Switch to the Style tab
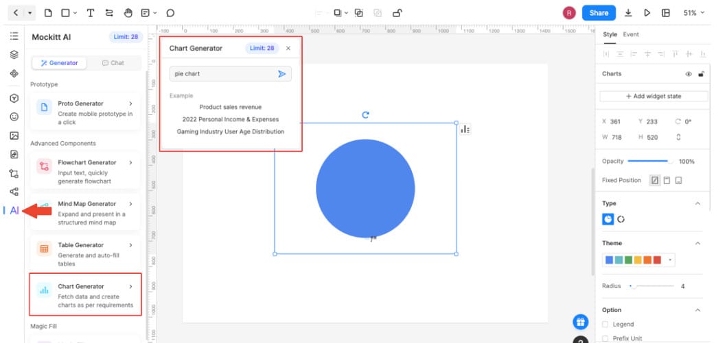 tap(610, 34)
